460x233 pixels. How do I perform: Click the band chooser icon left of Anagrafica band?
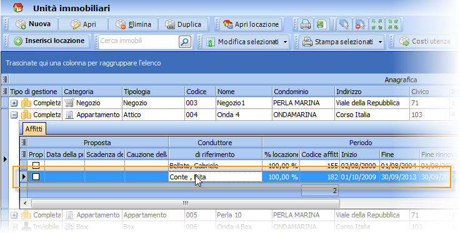[x=5, y=80]
